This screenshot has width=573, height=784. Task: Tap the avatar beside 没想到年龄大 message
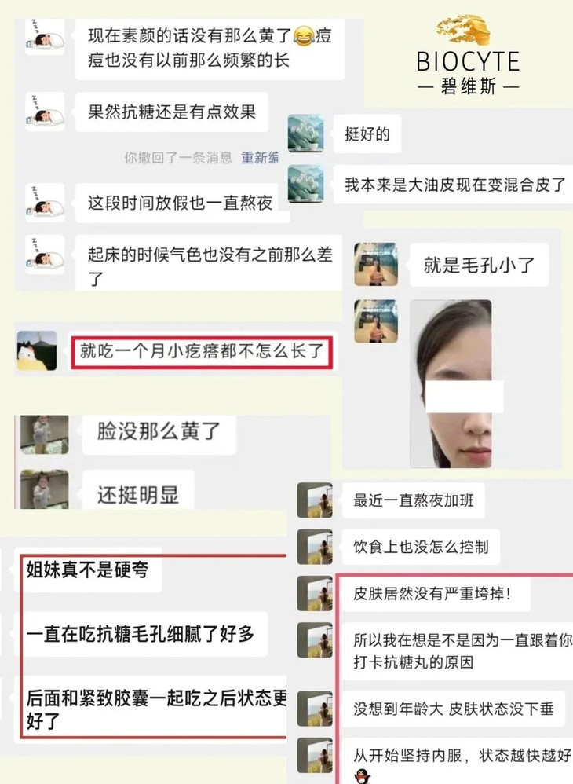315,709
